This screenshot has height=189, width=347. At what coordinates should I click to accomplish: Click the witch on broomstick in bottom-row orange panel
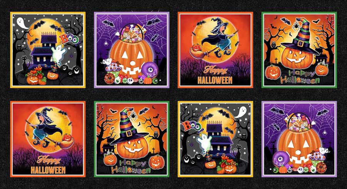pos(47,128)
